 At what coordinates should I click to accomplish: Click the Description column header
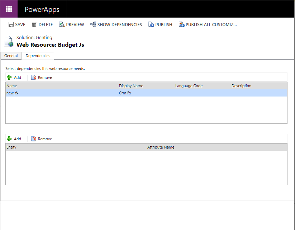tap(241, 86)
